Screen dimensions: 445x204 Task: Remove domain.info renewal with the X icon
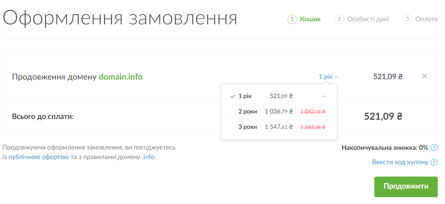point(424,76)
